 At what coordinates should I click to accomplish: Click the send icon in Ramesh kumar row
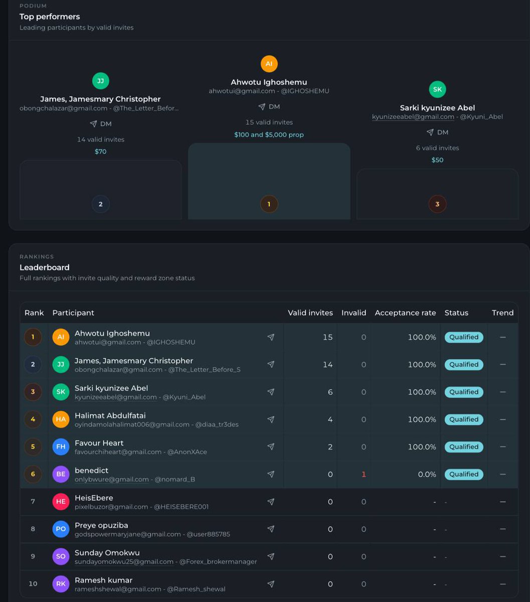click(x=271, y=584)
